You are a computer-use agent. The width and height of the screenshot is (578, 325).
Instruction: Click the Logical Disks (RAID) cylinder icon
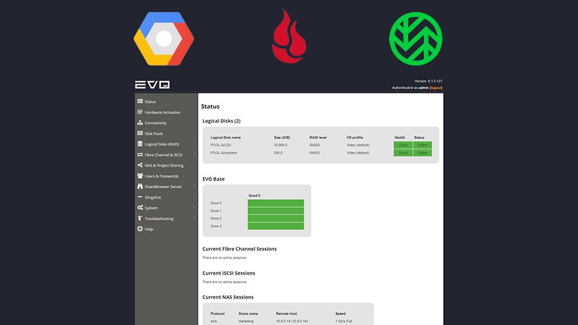tap(140, 144)
